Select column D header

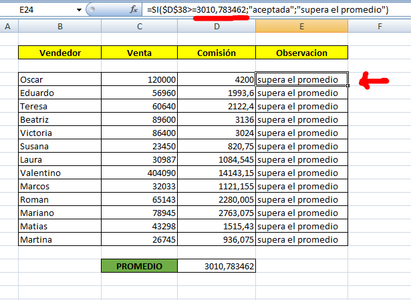pyautogui.click(x=217, y=26)
